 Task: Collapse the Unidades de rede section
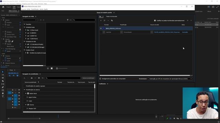coord(24,41)
